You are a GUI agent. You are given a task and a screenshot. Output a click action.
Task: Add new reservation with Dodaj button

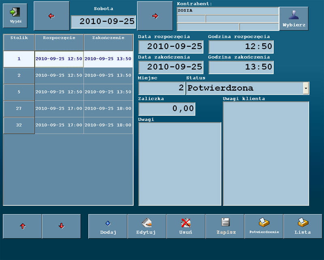(108, 226)
